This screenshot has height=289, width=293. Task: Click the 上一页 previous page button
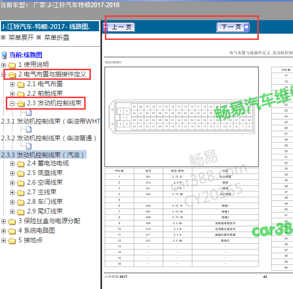(x=119, y=27)
